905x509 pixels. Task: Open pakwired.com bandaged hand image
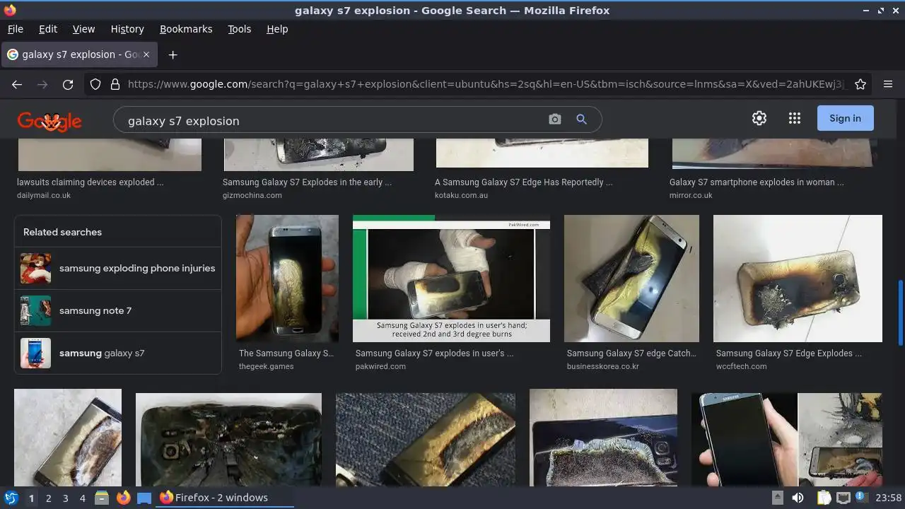click(x=451, y=279)
